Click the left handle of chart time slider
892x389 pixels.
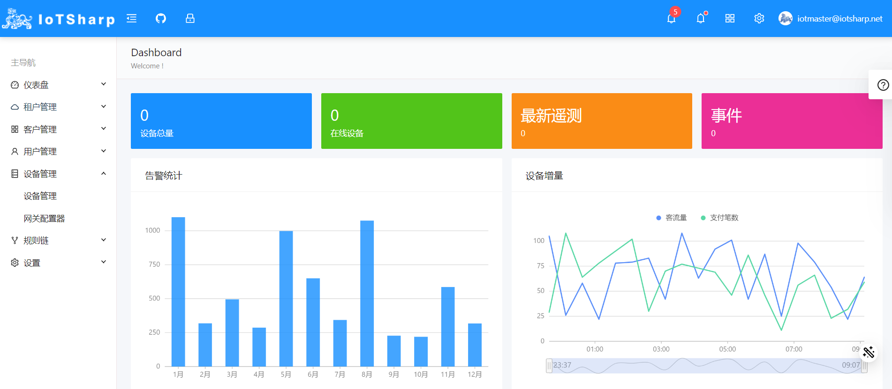tap(549, 365)
